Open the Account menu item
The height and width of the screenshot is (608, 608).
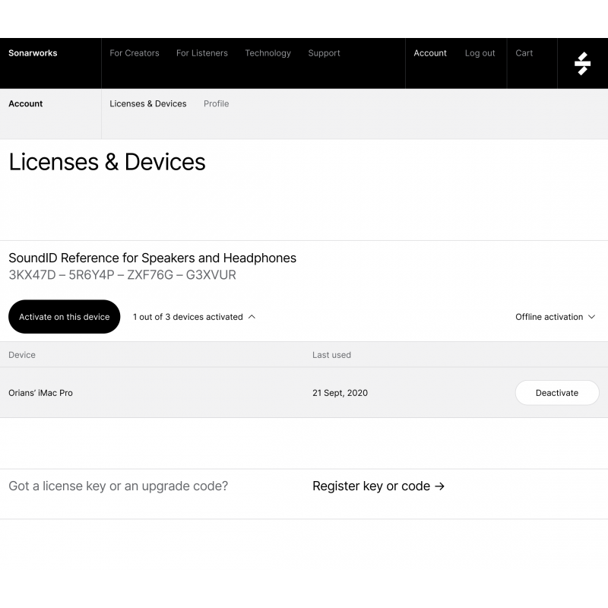(430, 53)
